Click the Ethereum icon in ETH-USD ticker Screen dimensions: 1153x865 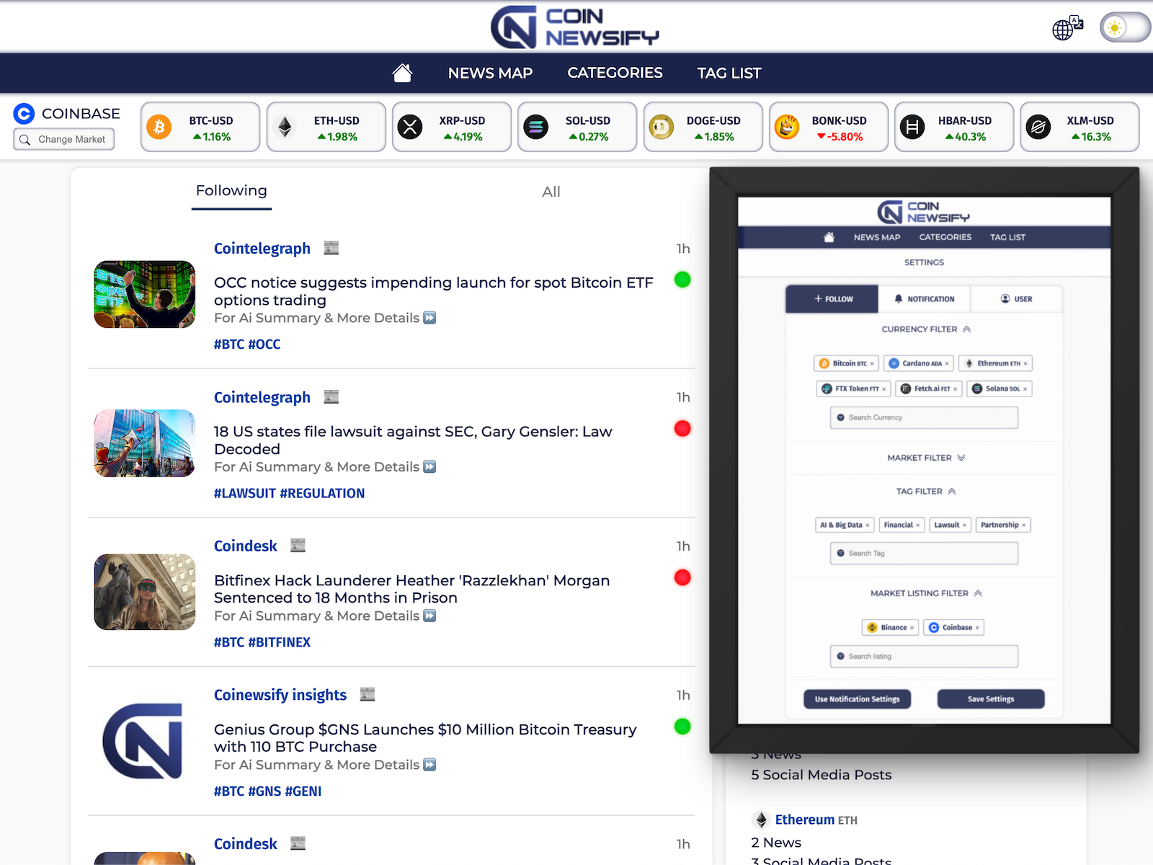coord(285,128)
